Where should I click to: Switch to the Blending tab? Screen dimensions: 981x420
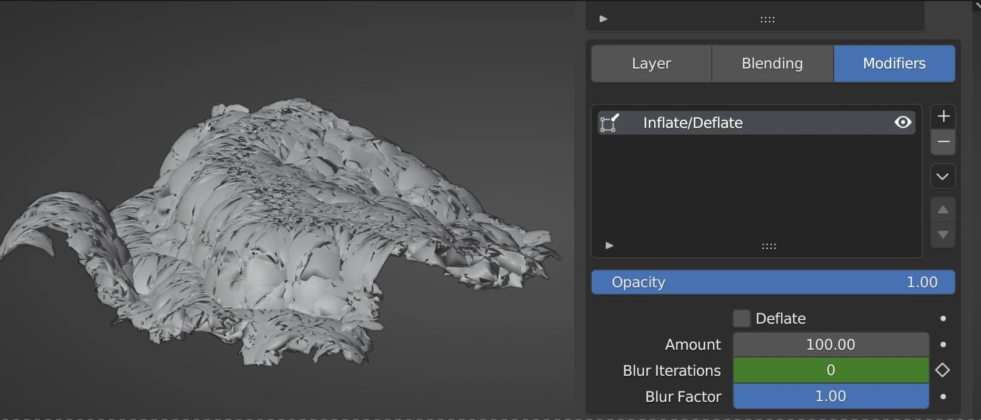pyautogui.click(x=772, y=64)
